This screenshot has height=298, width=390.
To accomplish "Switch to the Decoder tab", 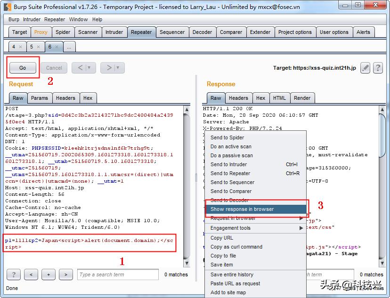I will tap(202, 32).
